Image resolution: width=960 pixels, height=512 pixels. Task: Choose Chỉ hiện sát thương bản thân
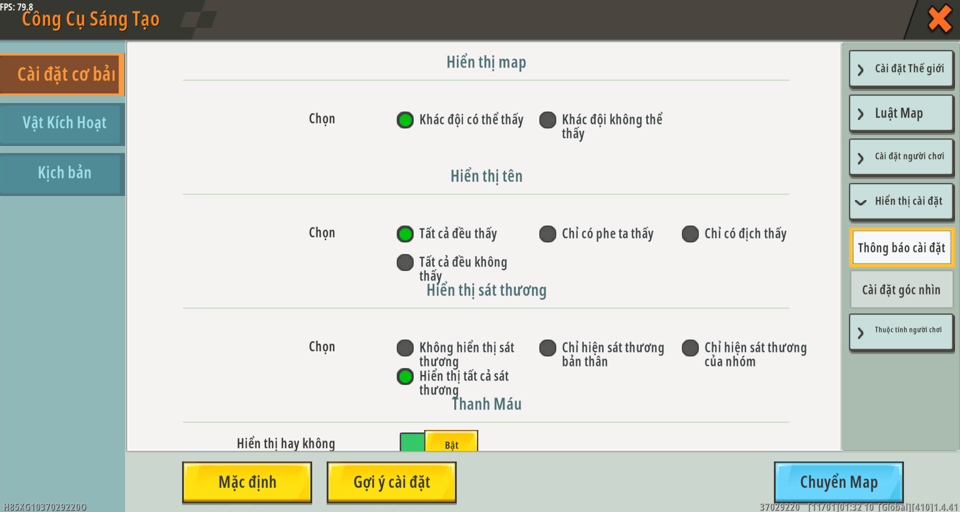pos(548,348)
